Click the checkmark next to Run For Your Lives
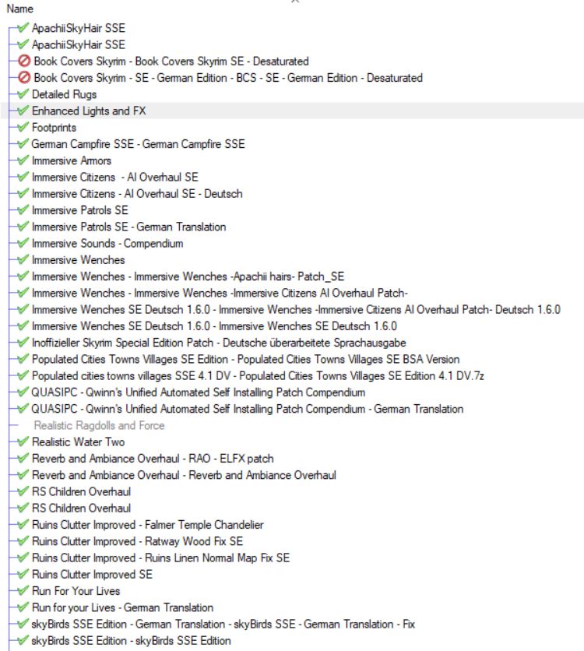 tap(23, 591)
